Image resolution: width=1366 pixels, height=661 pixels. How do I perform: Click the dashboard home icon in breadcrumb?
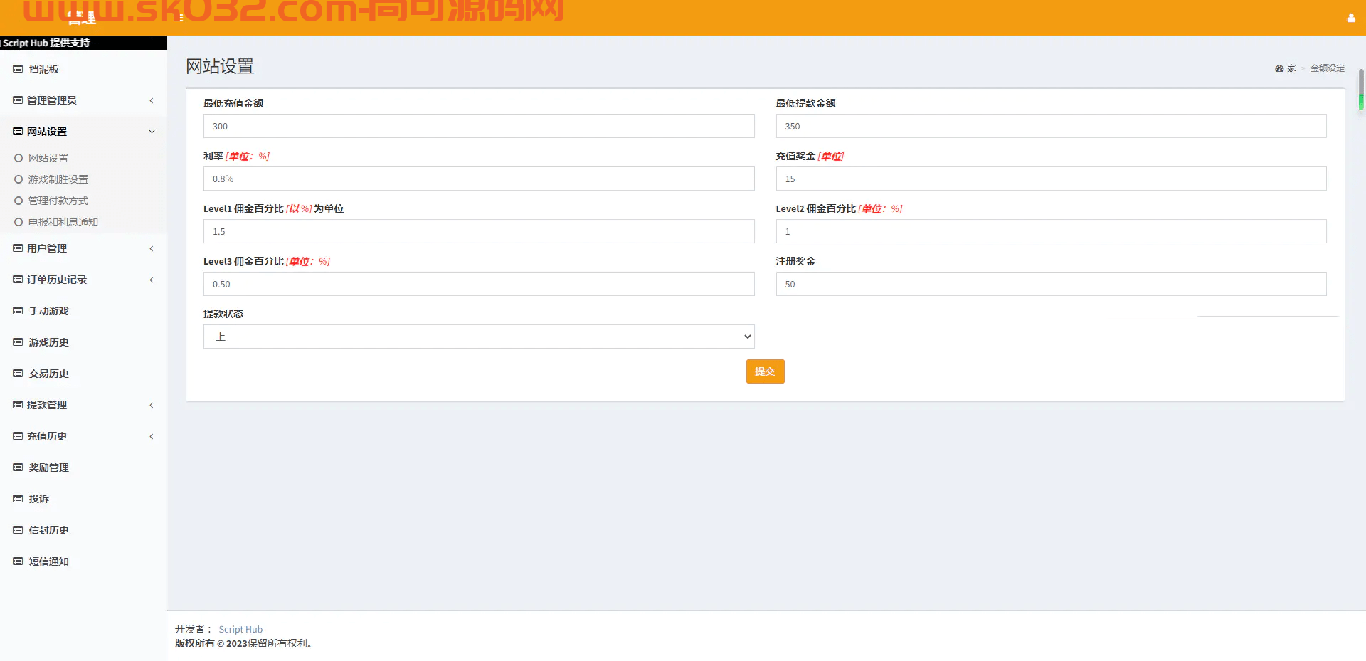click(x=1279, y=68)
